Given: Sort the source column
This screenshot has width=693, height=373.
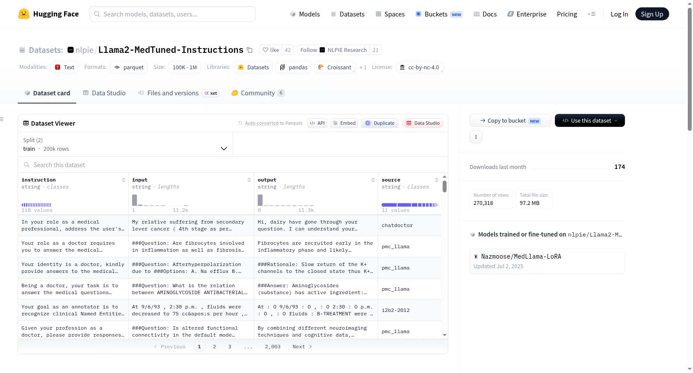Looking at the screenshot, I should 437,180.
